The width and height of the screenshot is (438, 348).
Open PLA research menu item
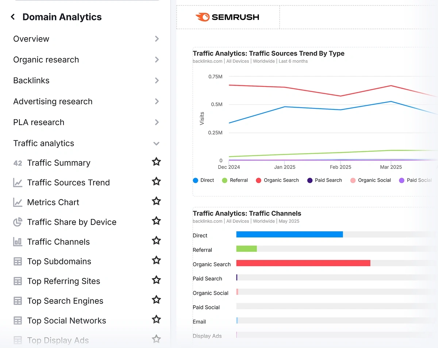(x=39, y=122)
